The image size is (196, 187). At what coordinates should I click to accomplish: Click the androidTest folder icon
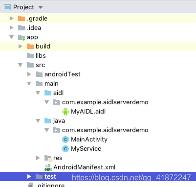39,74
